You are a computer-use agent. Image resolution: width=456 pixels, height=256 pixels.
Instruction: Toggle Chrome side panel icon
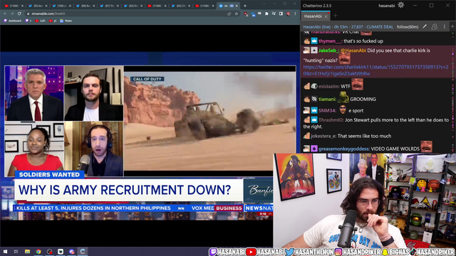[x=281, y=14]
